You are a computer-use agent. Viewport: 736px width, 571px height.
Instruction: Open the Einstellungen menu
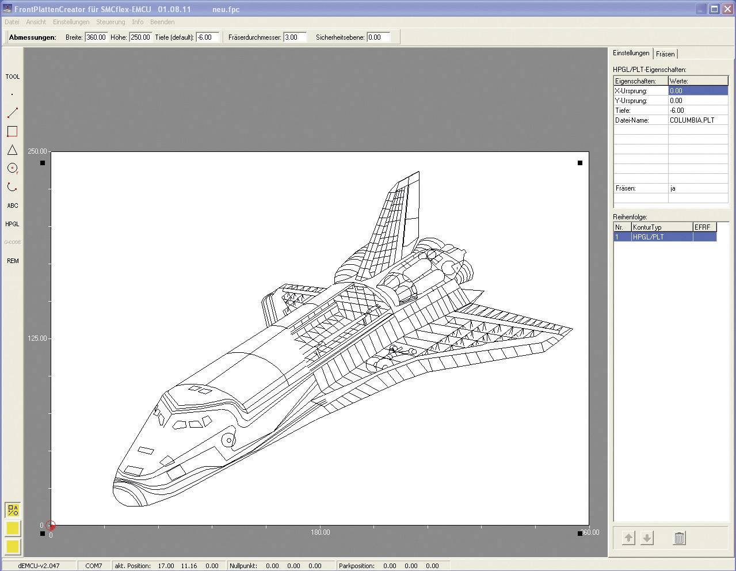71,22
